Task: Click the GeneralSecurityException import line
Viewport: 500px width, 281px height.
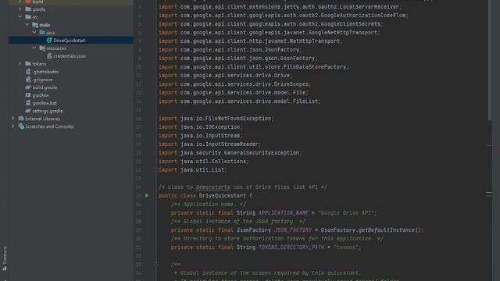Action: pos(230,153)
